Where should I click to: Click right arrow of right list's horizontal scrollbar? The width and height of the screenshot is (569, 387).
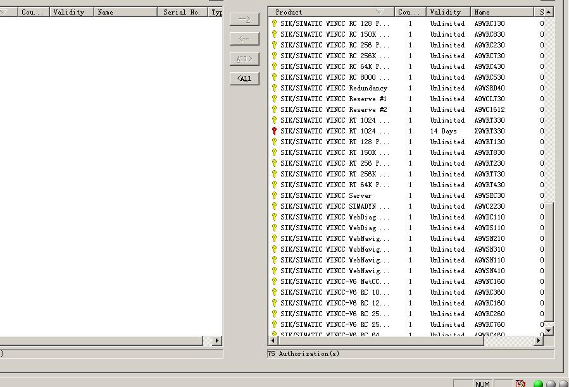point(539,341)
